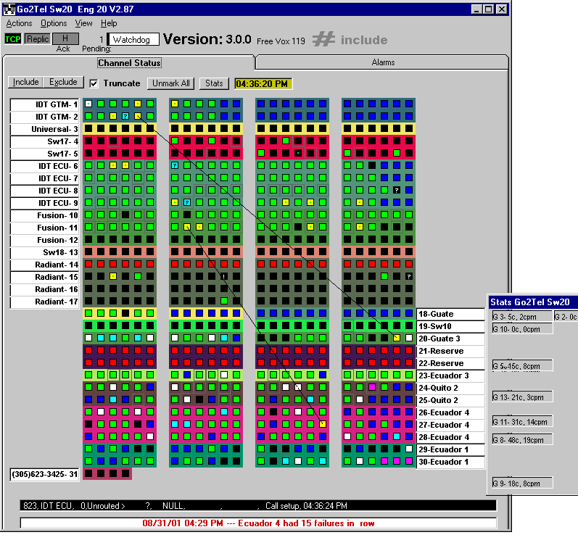Select the (305)623-3425- 31 row label
578x548 pixels.
click(45, 474)
